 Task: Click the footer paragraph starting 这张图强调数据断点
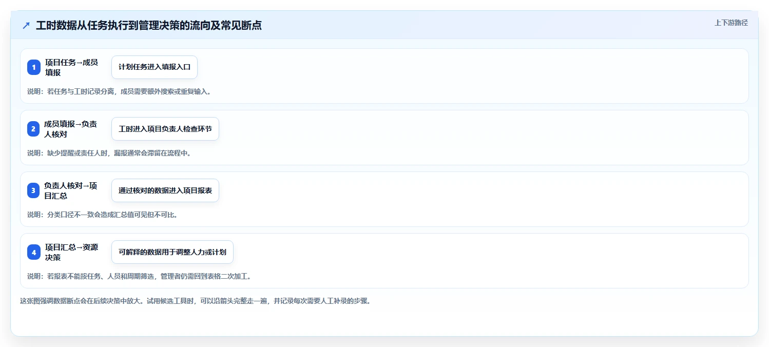[x=196, y=301]
